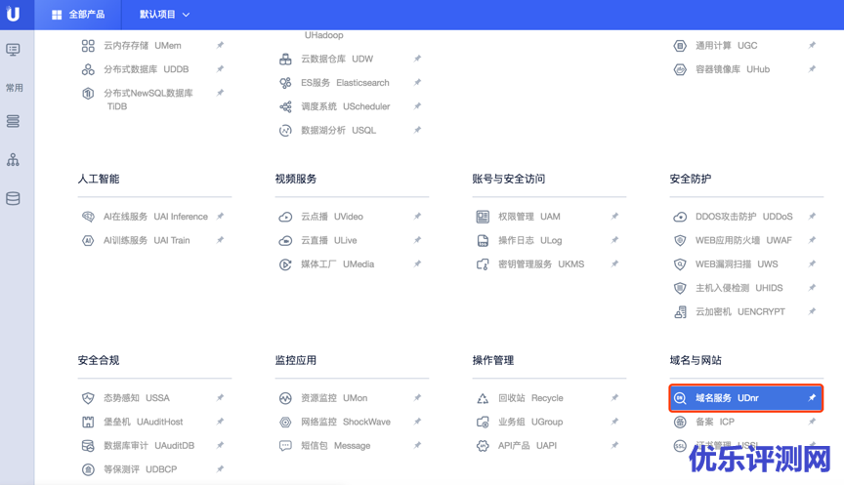
Task: Click the 态势感知 USSA icon
Action: (x=88, y=398)
